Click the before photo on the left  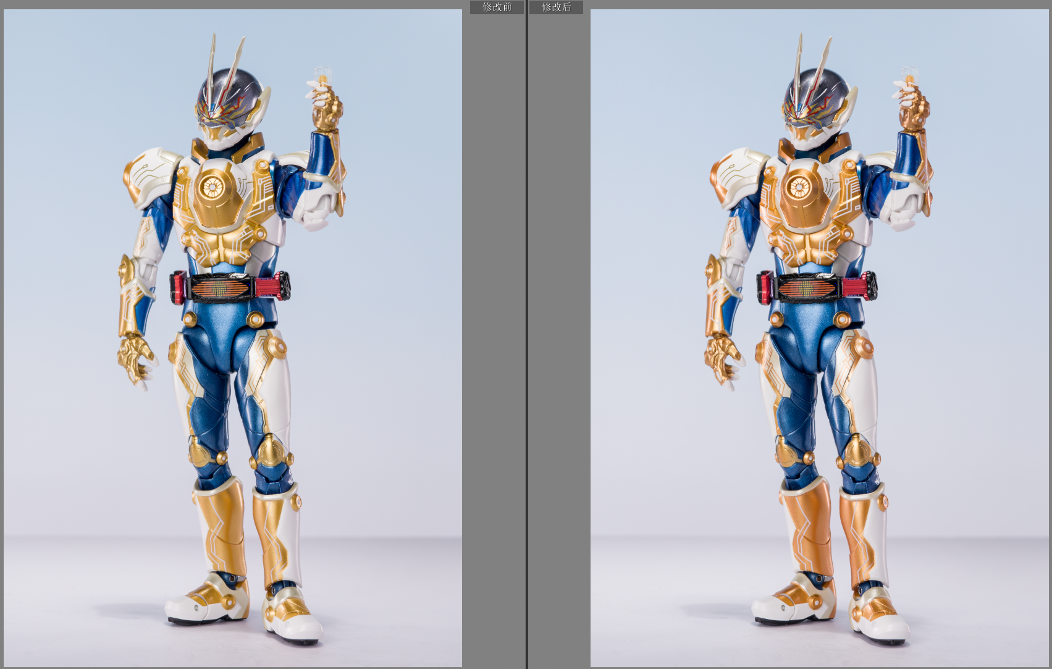click(233, 338)
